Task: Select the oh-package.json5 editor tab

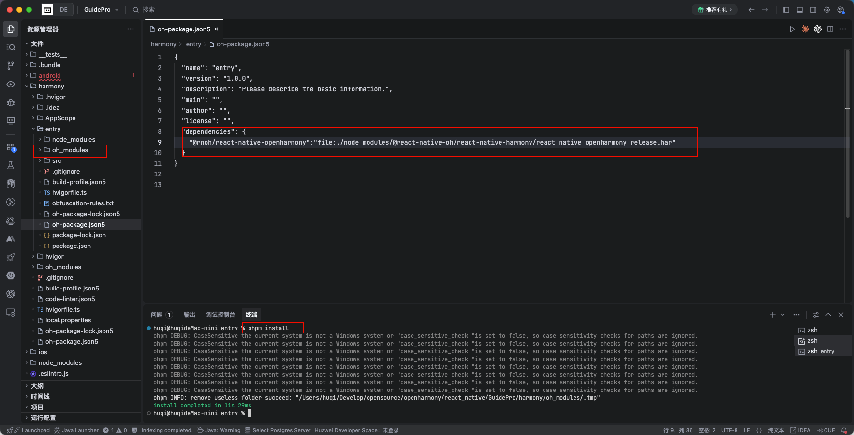Action: coord(184,29)
